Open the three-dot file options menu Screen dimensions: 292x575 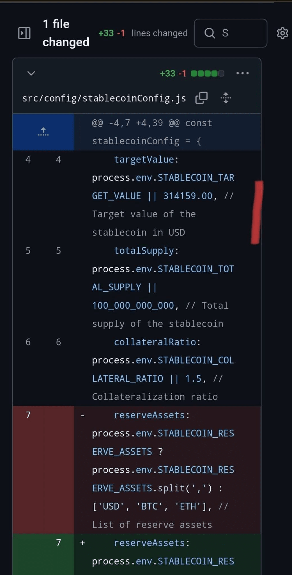pyautogui.click(x=242, y=73)
